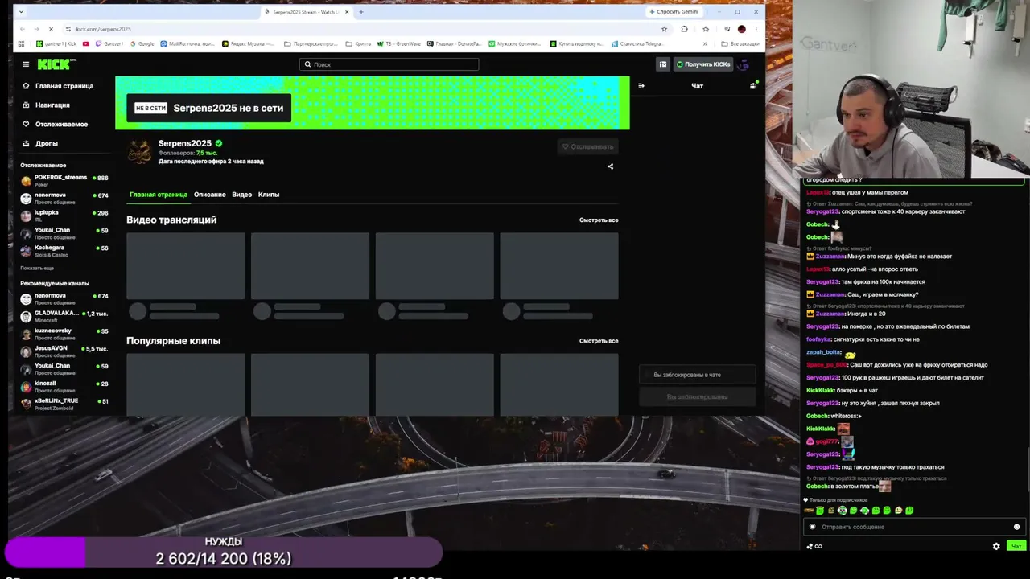Click the Chrome profile avatar
Image resolution: width=1030 pixels, height=579 pixels.
tap(741, 29)
